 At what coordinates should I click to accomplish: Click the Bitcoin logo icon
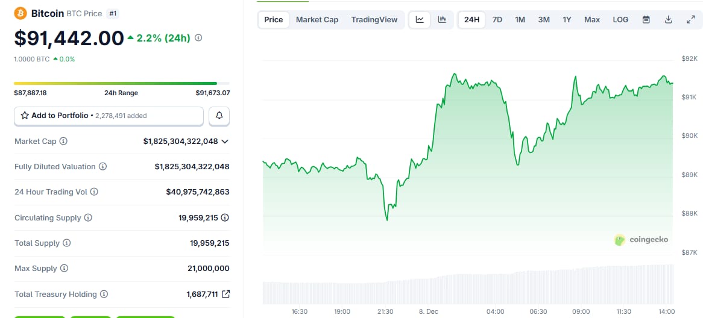pos(20,13)
